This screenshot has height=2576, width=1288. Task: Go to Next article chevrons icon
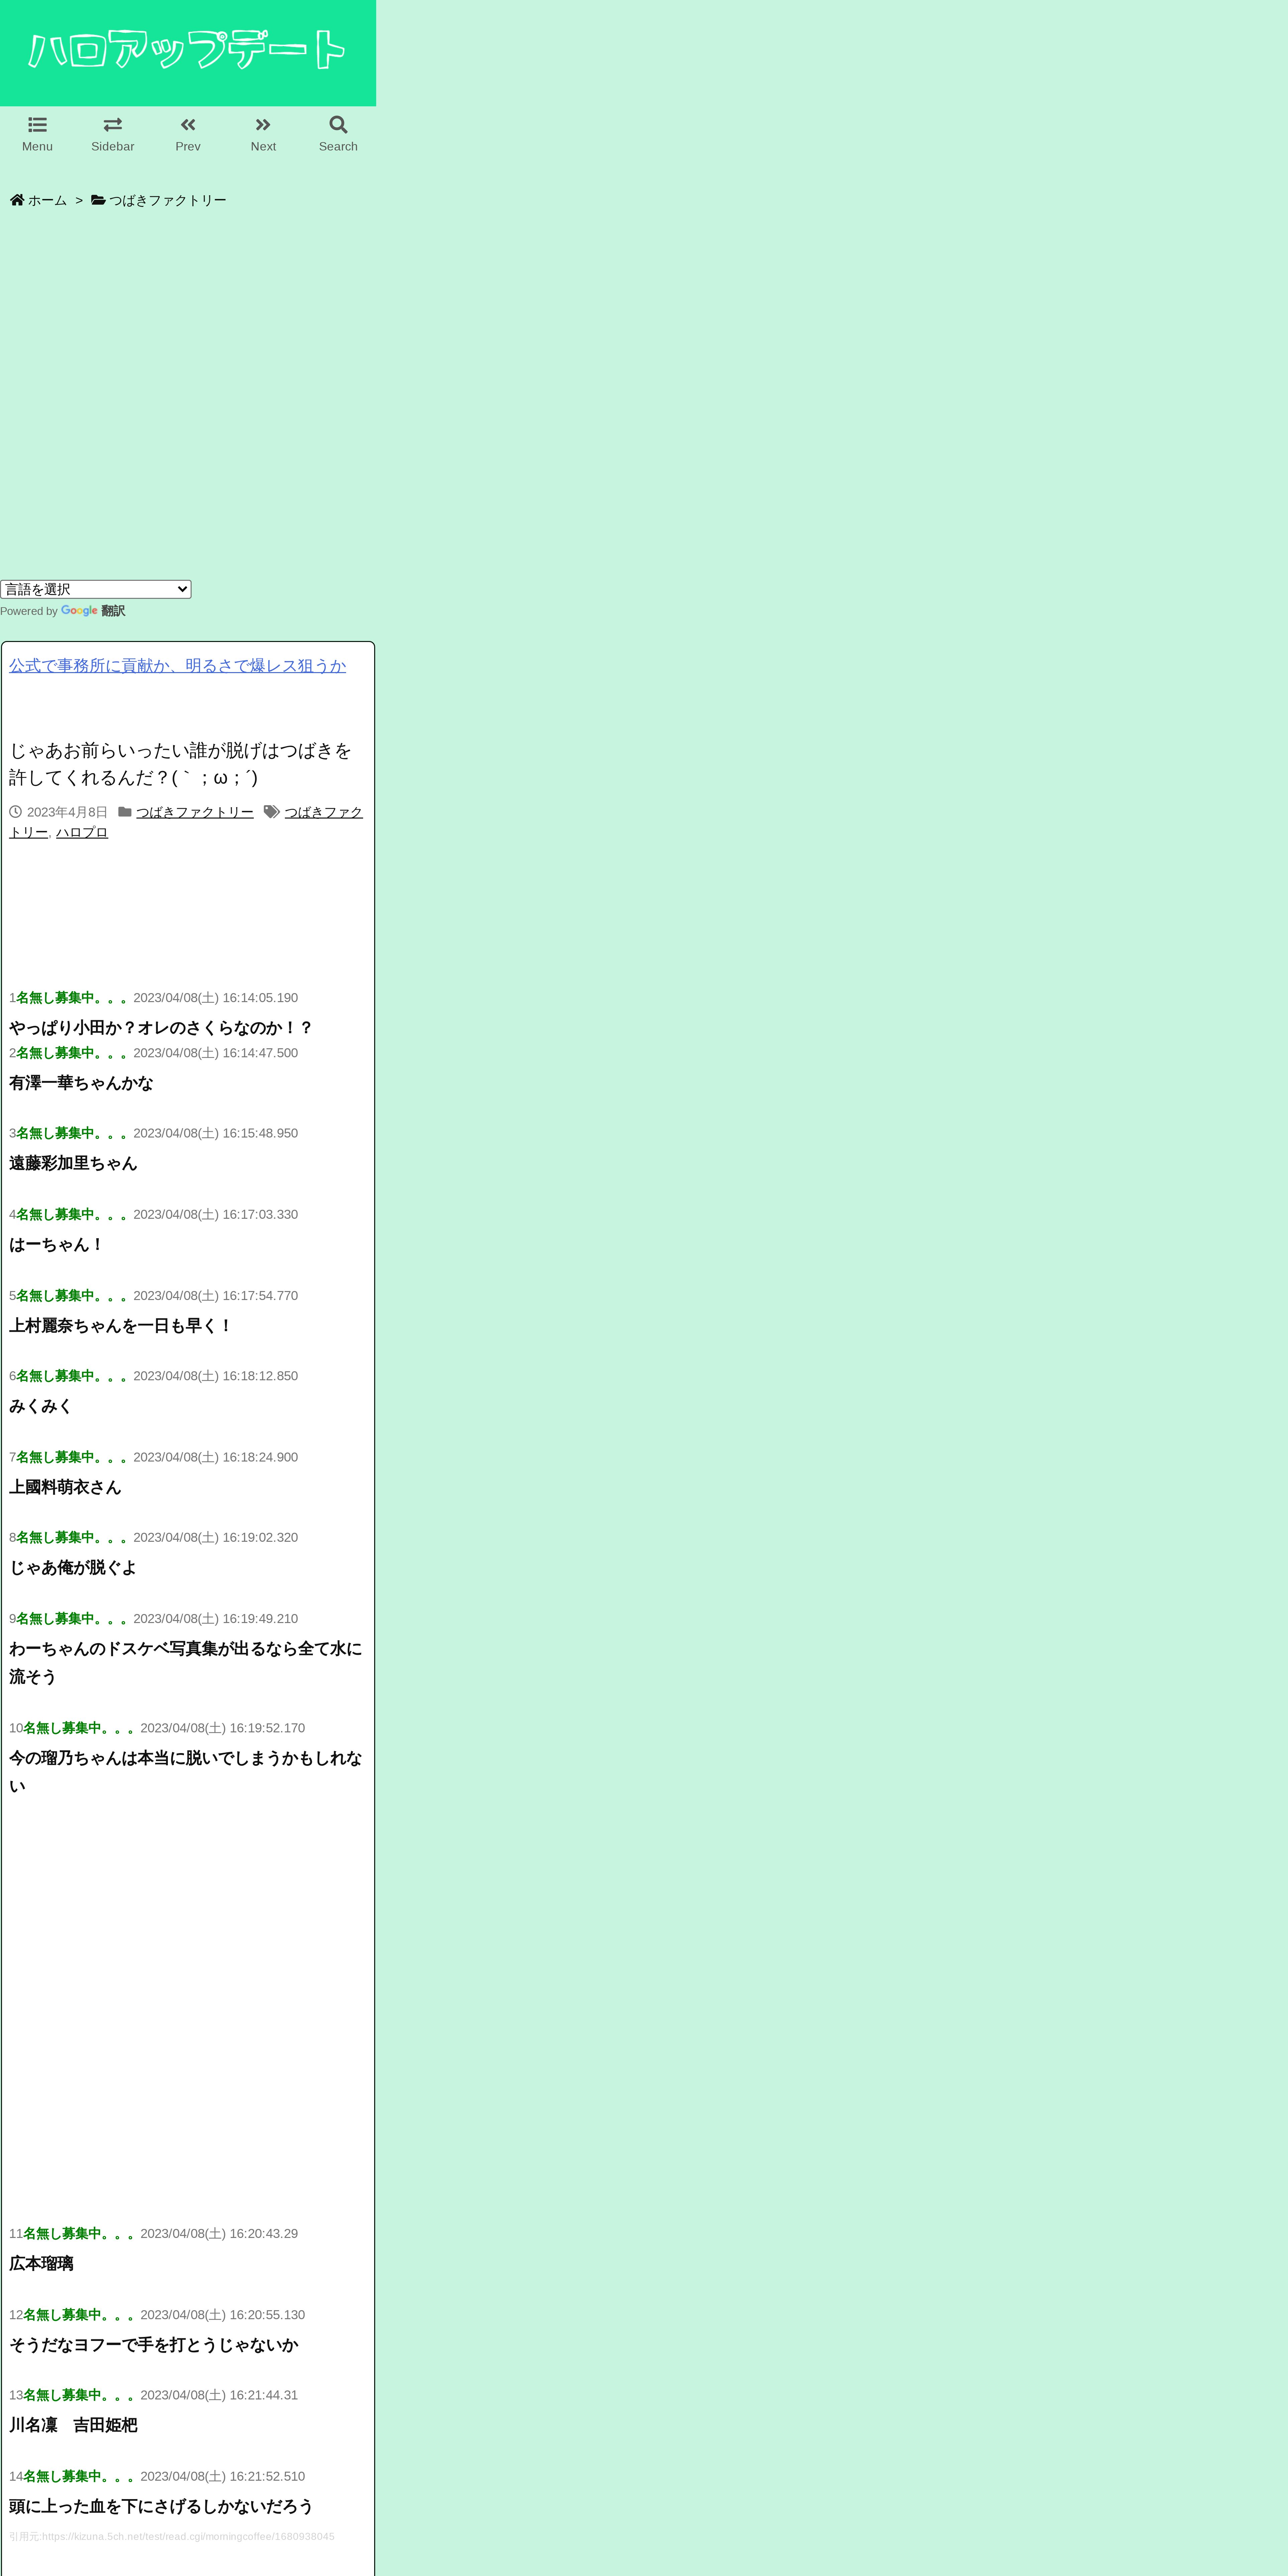click(x=263, y=125)
